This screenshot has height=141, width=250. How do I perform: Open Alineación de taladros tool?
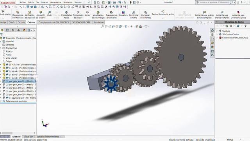click(41, 15)
